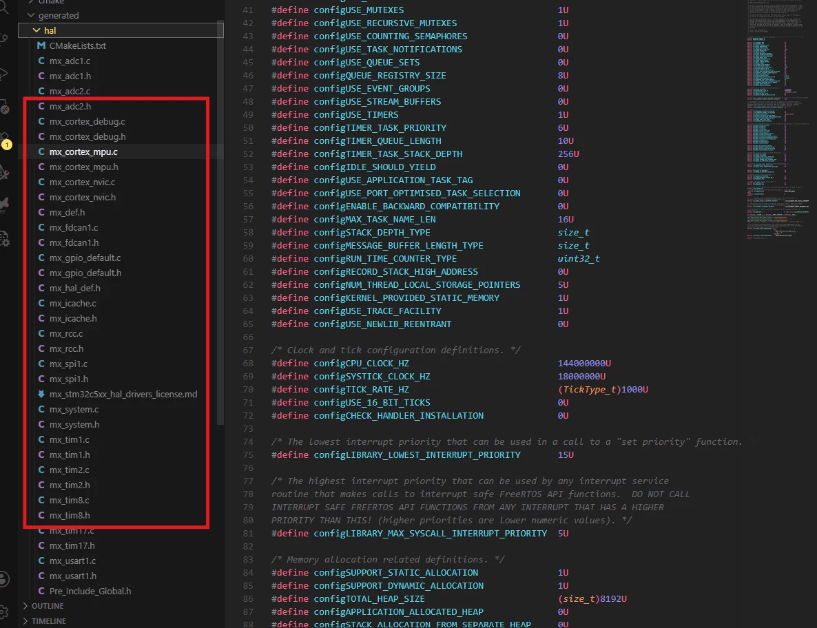Expand the OUTLINE section
The height and width of the screenshot is (628, 817).
click(25, 606)
